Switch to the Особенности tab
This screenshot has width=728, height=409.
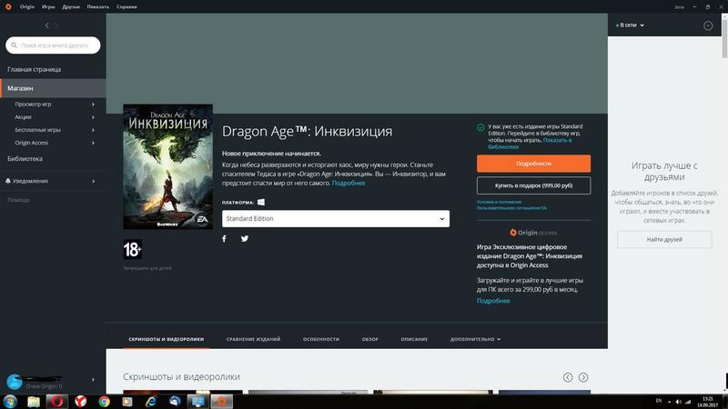pos(321,339)
